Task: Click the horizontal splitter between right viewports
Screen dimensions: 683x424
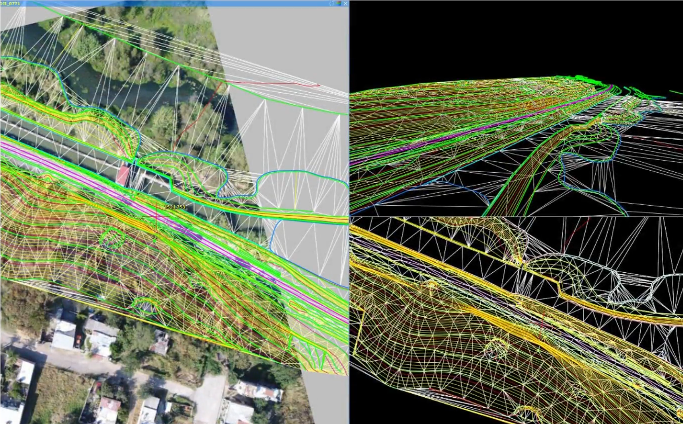Action: click(516, 217)
